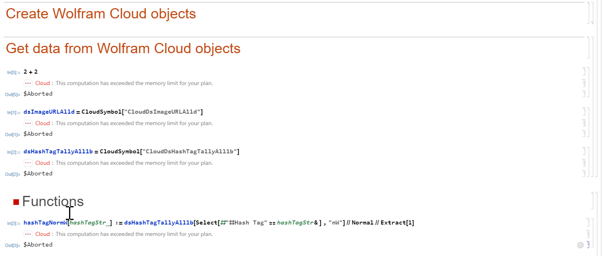
Task: Click the In[3] cell label
Action: tap(13, 223)
